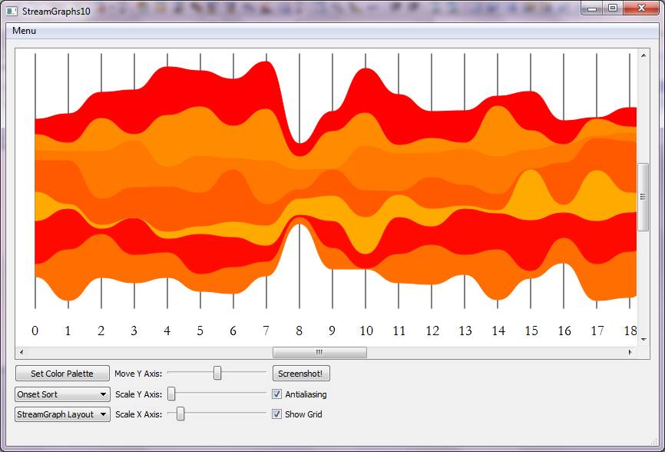The height and width of the screenshot is (452, 665).
Task: Click the vertical scrollbar up arrow
Action: pos(643,55)
